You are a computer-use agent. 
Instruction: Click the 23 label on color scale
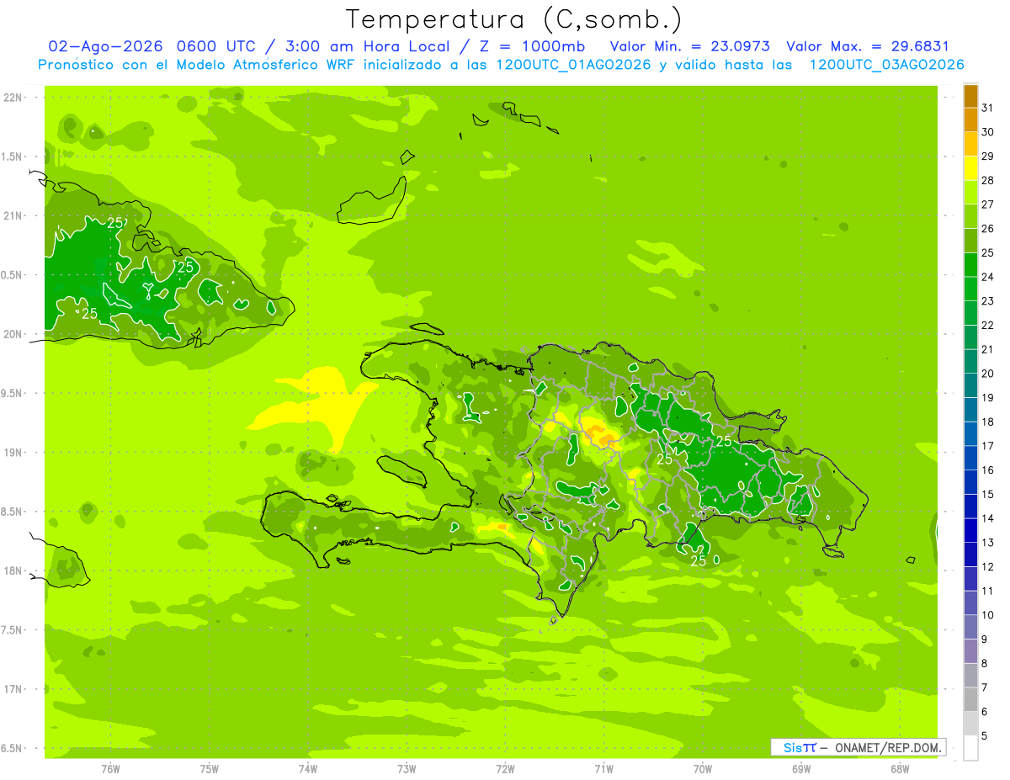[987, 301]
